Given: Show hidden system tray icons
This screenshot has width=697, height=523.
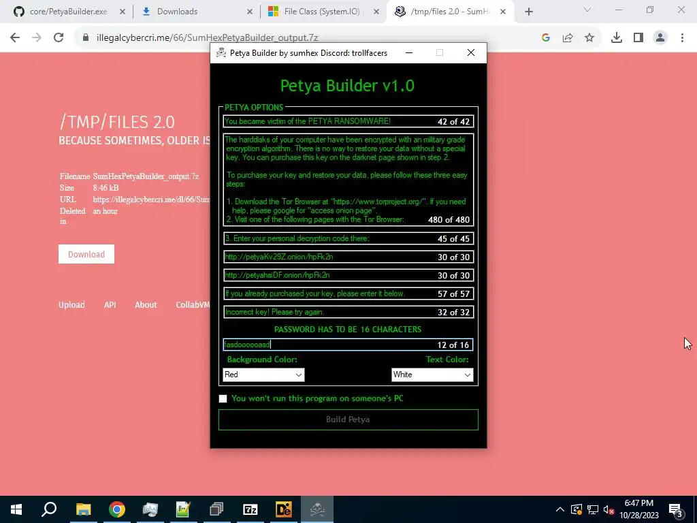Looking at the screenshot, I should (560, 509).
